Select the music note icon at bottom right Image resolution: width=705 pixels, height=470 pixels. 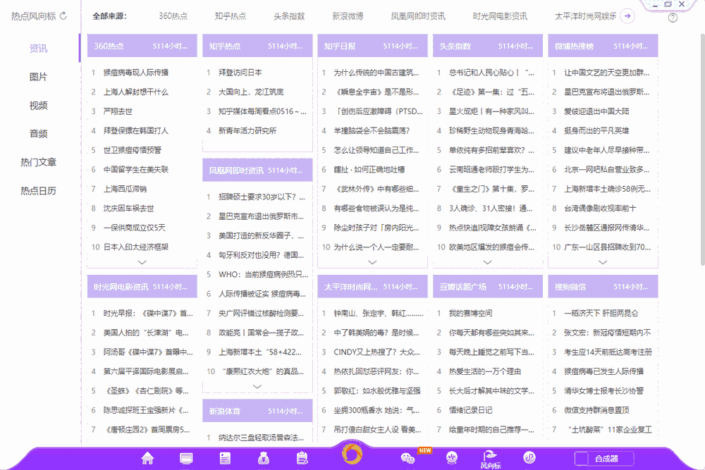530,457
